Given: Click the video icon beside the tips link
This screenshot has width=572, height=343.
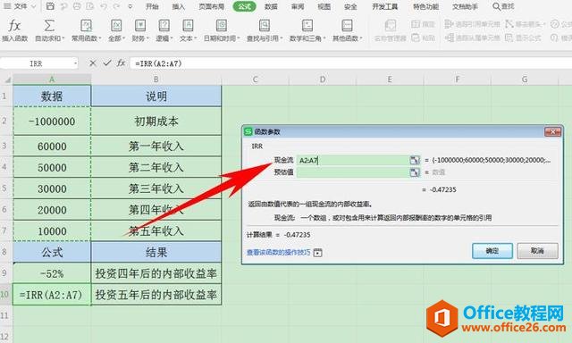Looking at the screenshot, I should point(318,252).
